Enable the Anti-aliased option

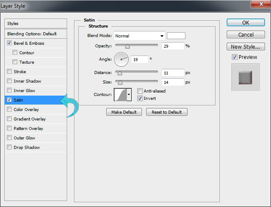(x=140, y=91)
